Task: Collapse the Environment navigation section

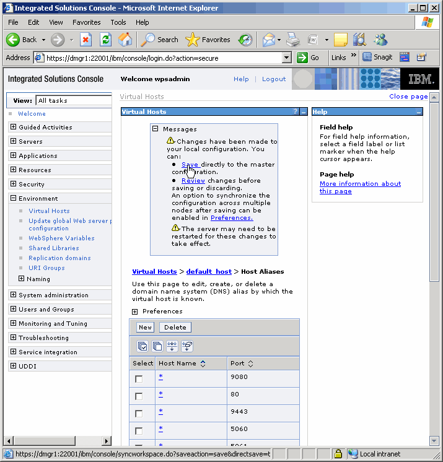Action: point(13,199)
